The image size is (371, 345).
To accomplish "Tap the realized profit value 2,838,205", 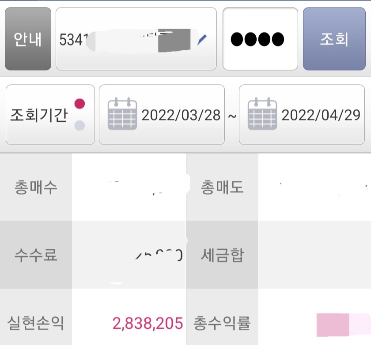I will (148, 323).
